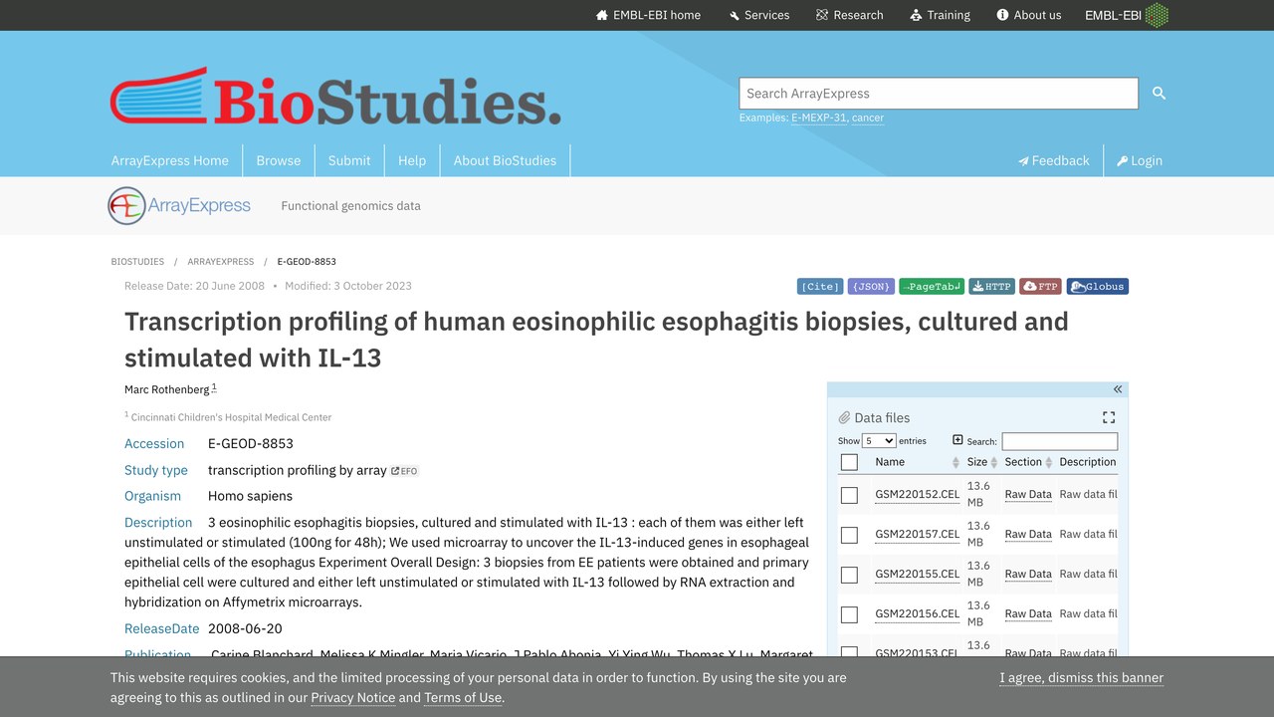
Task: Check the GSM220156.CEL checkbox
Action: pos(849,614)
